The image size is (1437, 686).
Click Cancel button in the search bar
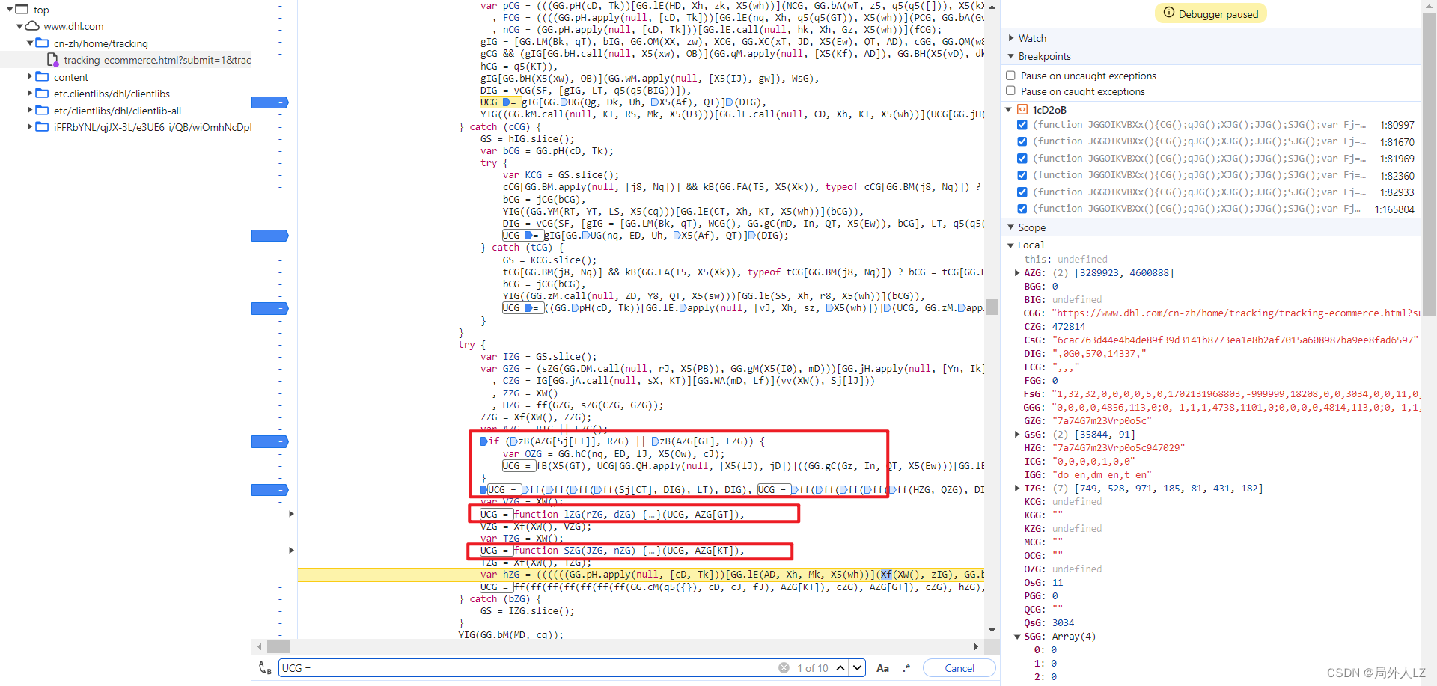coord(959,668)
